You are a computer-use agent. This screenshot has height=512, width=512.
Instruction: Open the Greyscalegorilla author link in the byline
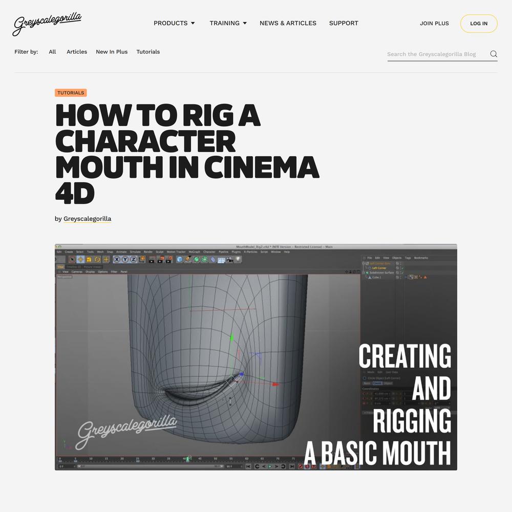(87, 219)
